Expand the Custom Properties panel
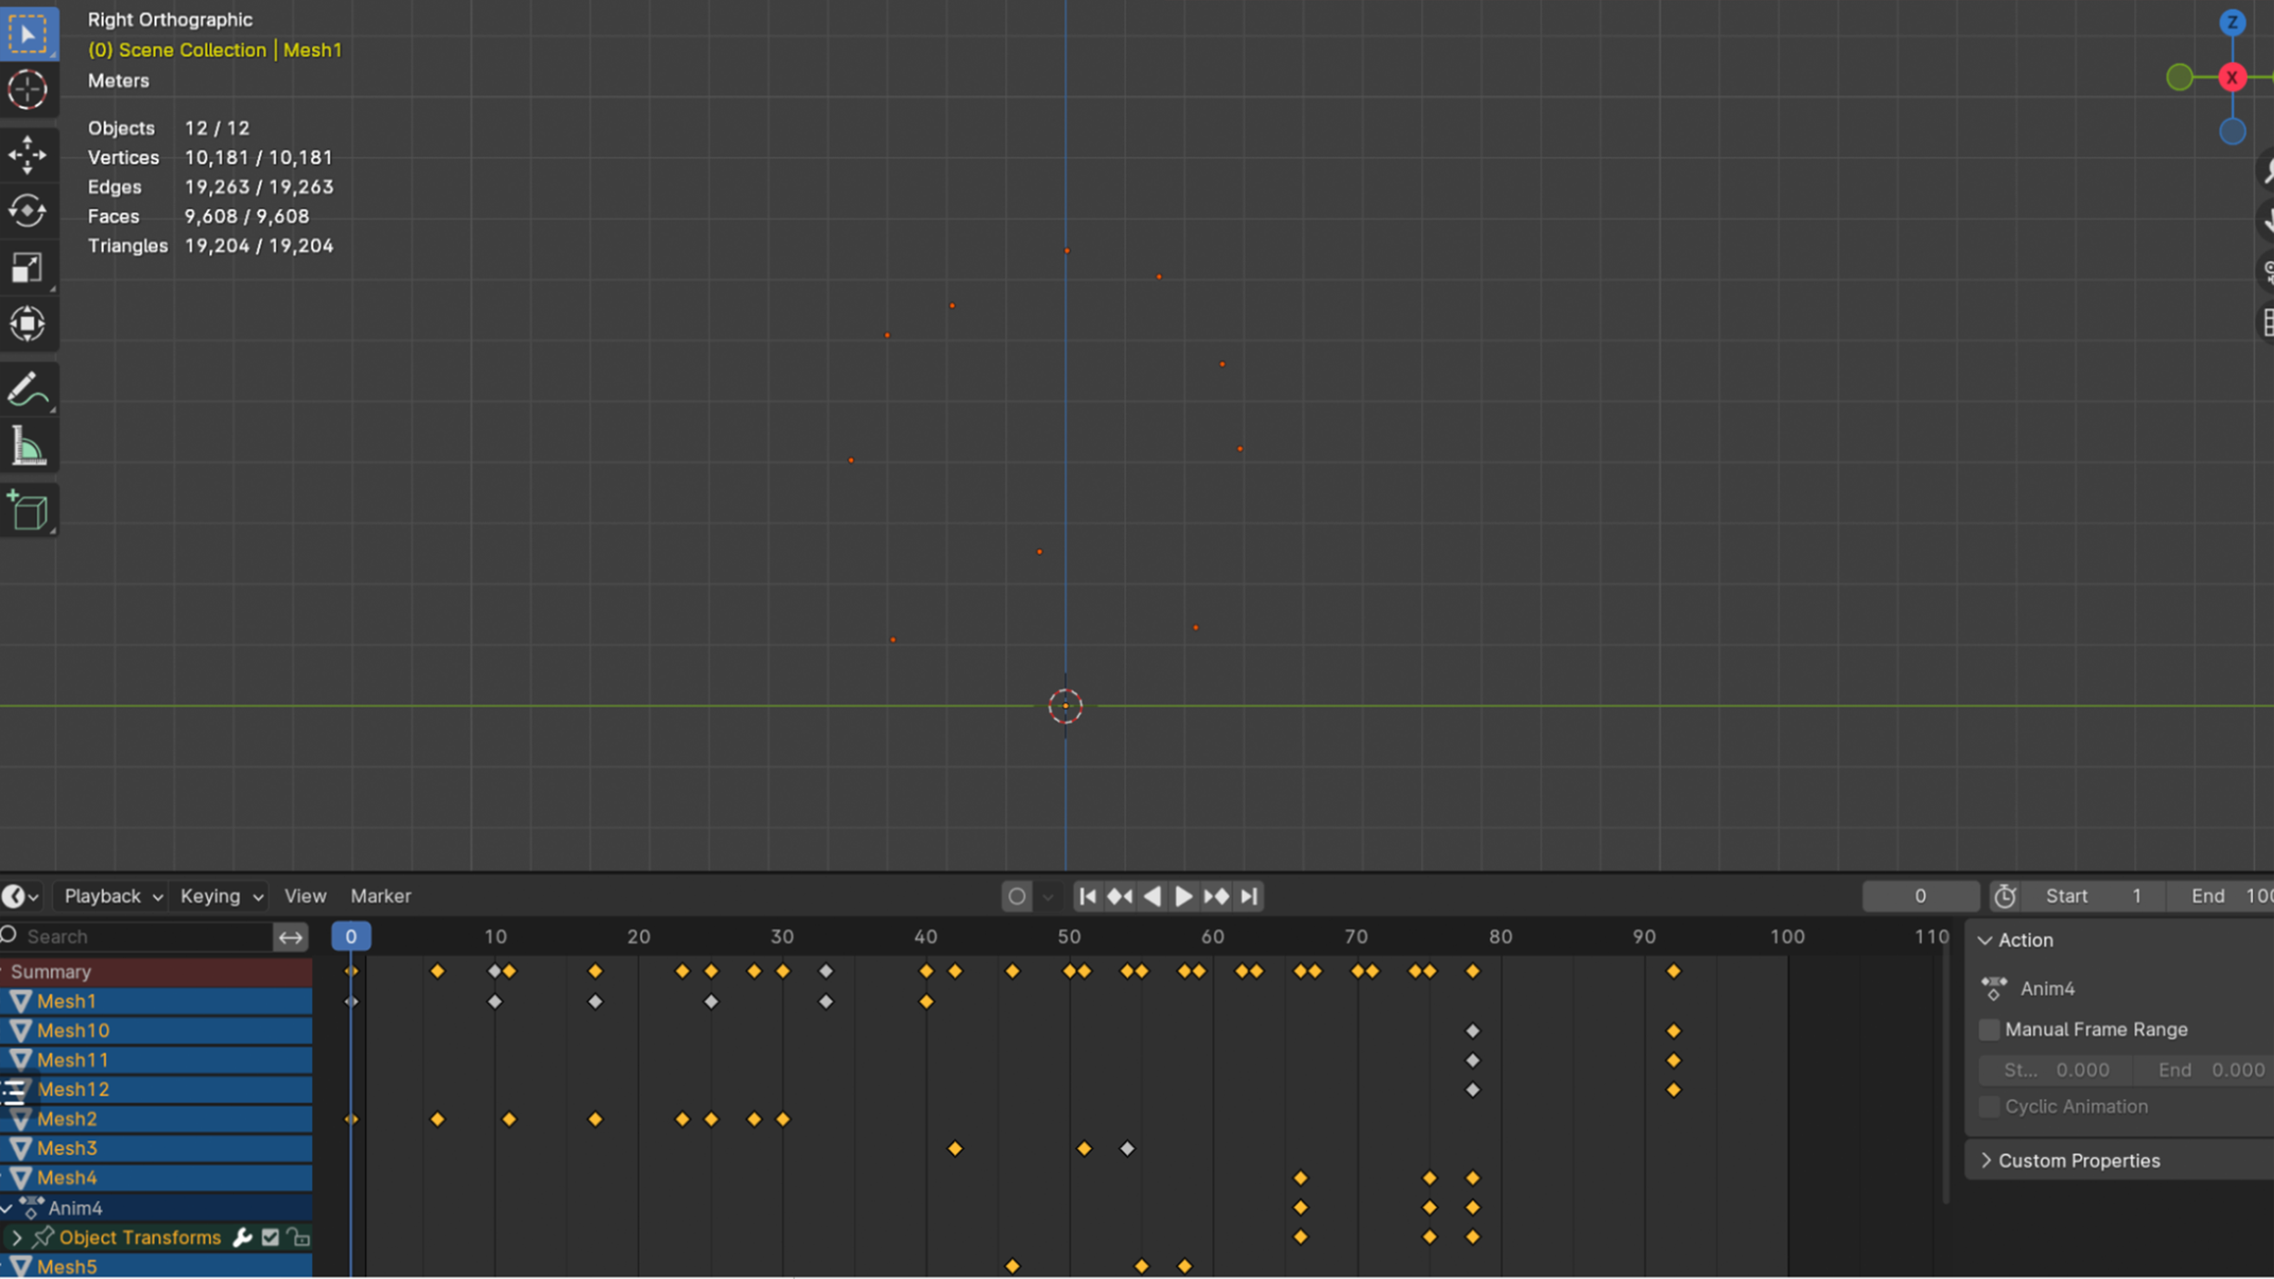 (x=2078, y=1161)
